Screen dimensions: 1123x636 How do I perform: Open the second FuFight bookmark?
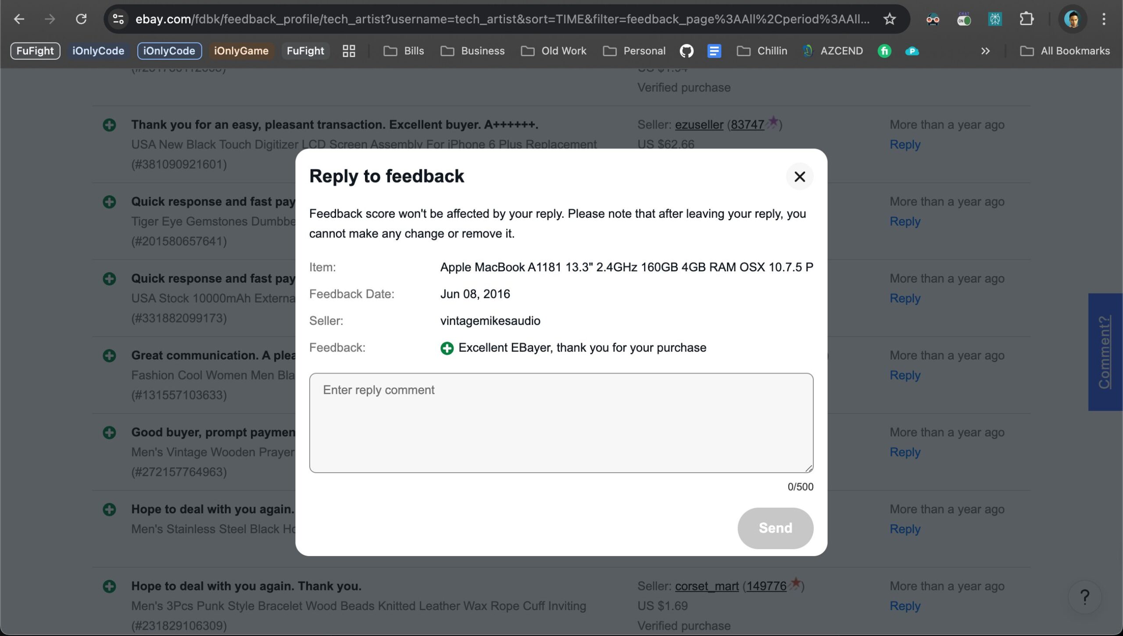[x=305, y=51]
